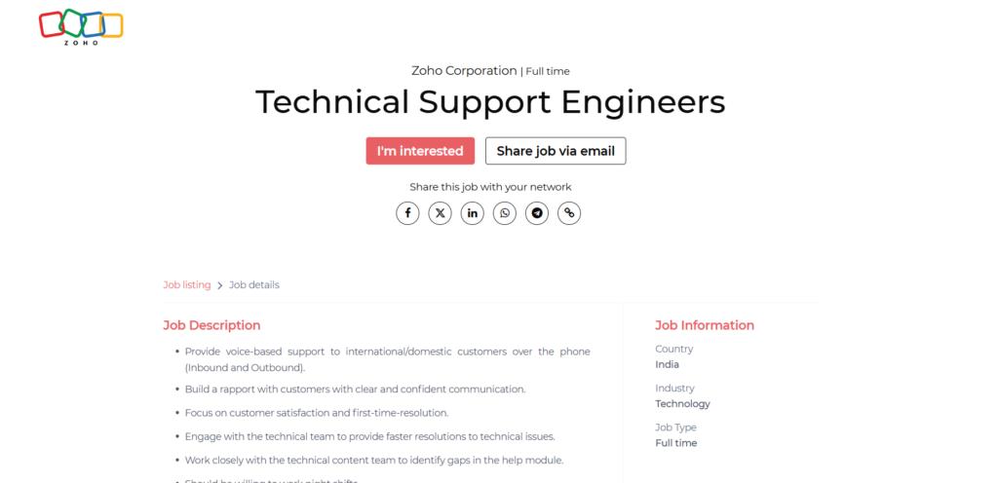Click the breadcrumb chevron separator arrow
Image resolution: width=998 pixels, height=483 pixels.
[220, 285]
